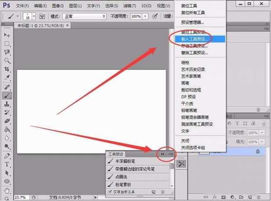Select the Clone Stamp tool
The image size is (271, 201).
click(x=7, y=104)
